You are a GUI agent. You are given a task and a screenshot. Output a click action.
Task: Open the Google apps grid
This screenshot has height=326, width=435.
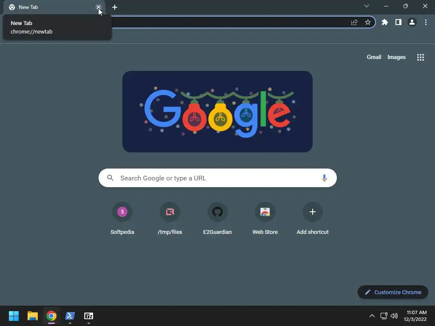tap(421, 57)
